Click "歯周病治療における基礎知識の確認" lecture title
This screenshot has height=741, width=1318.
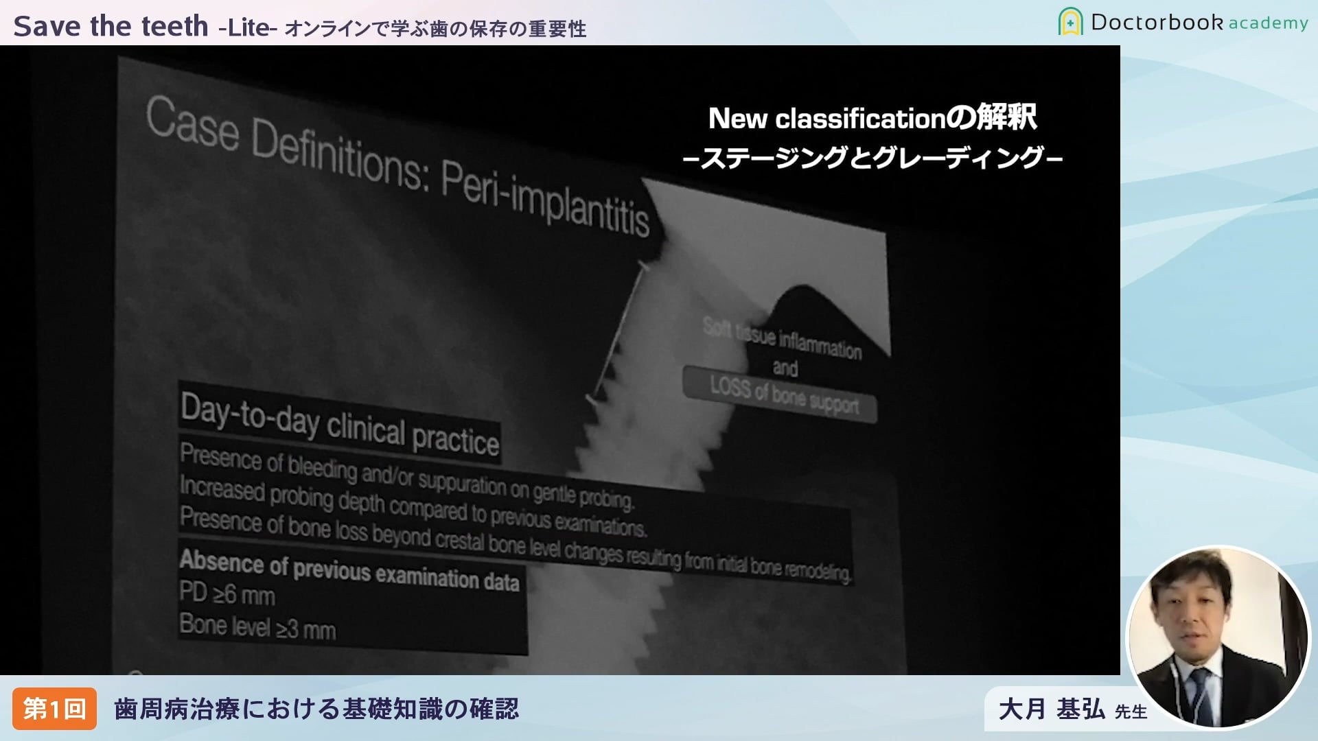click(316, 709)
